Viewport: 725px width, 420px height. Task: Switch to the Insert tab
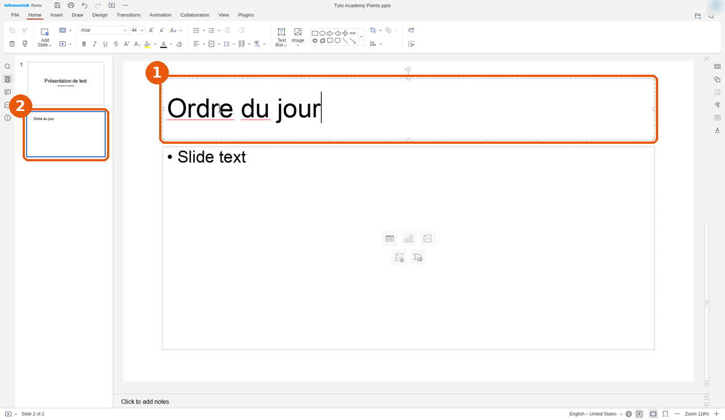coord(57,15)
